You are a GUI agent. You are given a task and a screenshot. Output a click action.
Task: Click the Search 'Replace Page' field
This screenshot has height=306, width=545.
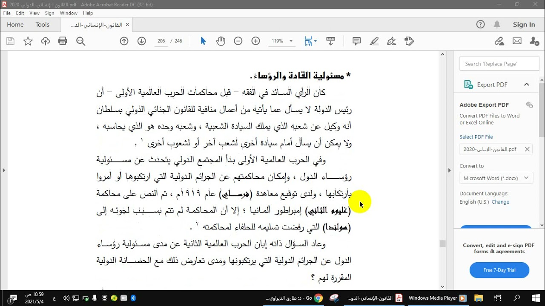pos(499,64)
